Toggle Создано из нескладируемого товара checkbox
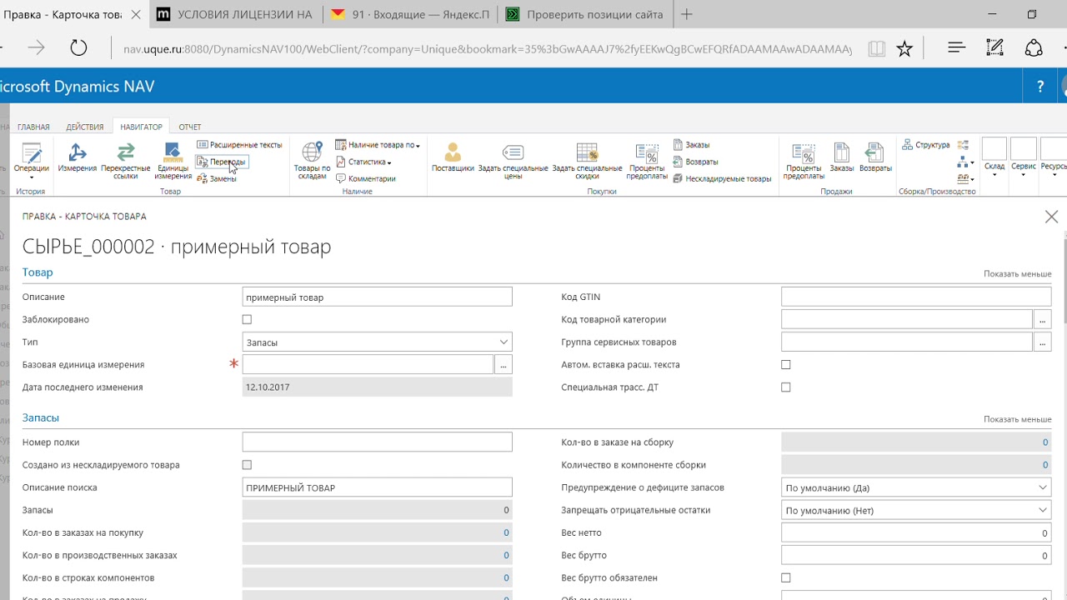This screenshot has height=600, width=1067. (247, 465)
